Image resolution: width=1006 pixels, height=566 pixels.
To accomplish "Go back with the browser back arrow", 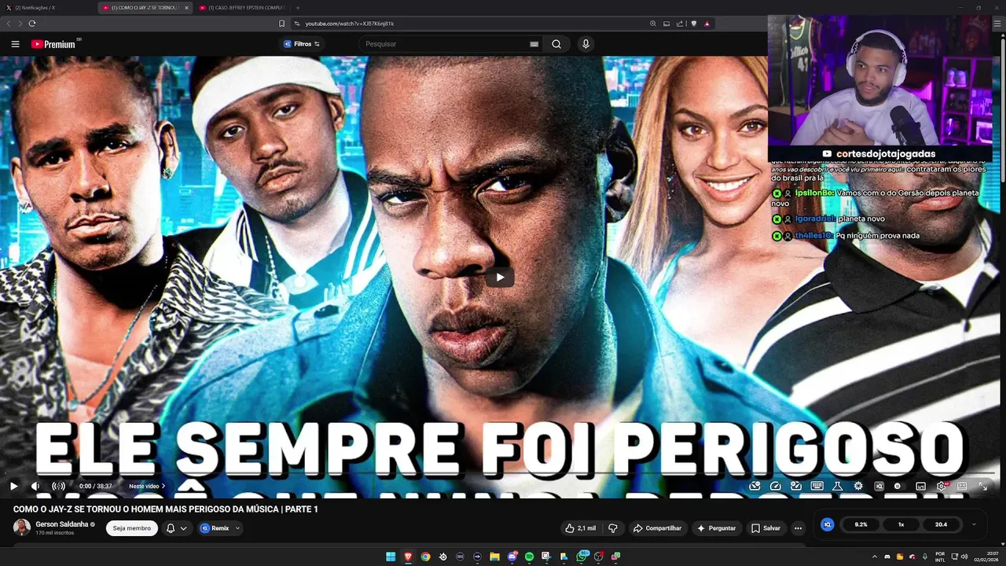I will coord(9,24).
